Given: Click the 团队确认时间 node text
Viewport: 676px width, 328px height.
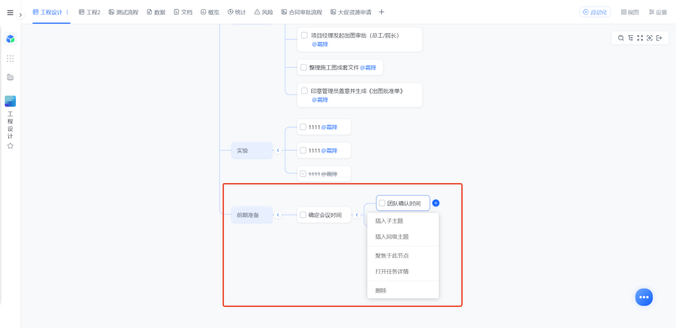Looking at the screenshot, I should pyautogui.click(x=404, y=203).
